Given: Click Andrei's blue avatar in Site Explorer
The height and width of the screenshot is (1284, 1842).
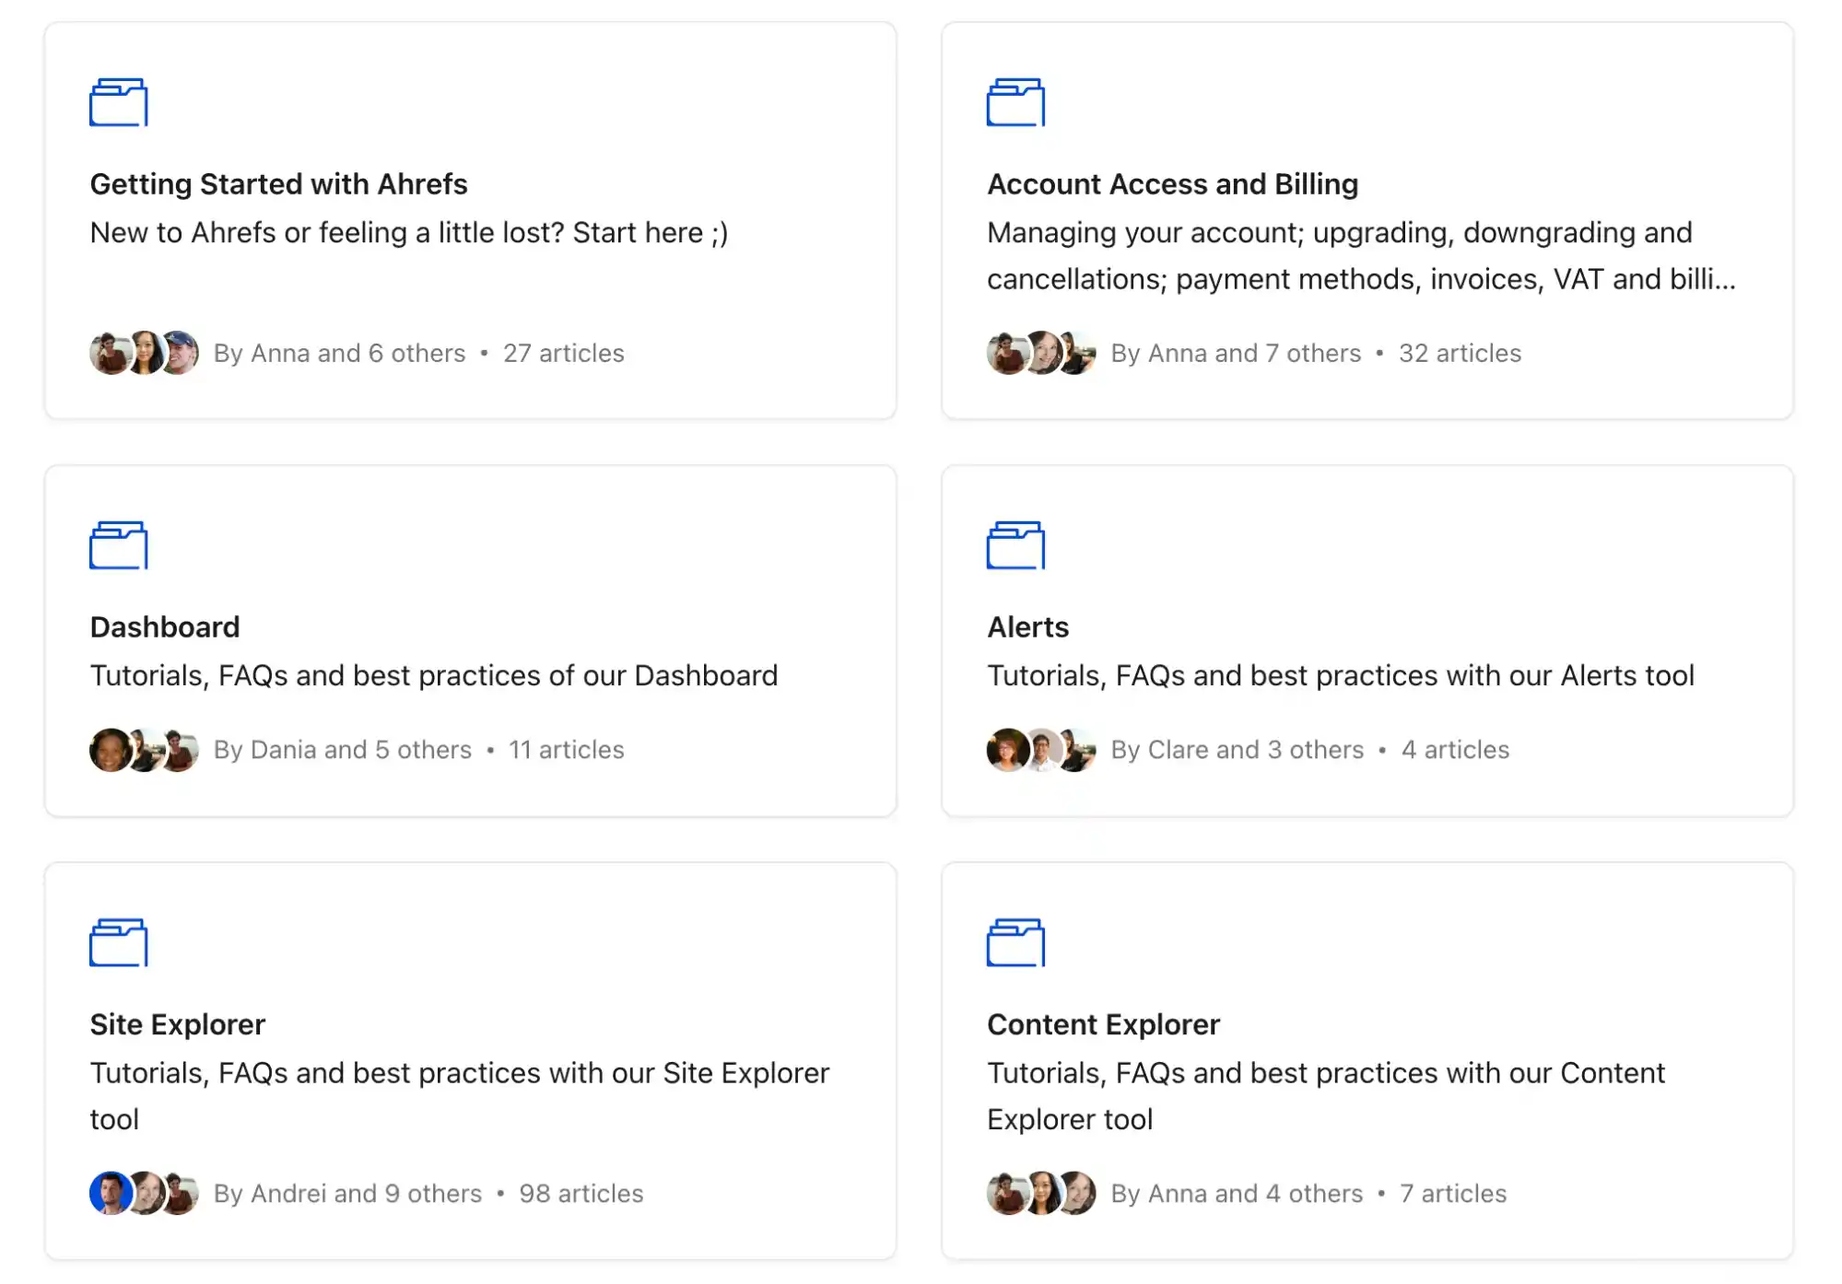Looking at the screenshot, I should pos(110,1193).
